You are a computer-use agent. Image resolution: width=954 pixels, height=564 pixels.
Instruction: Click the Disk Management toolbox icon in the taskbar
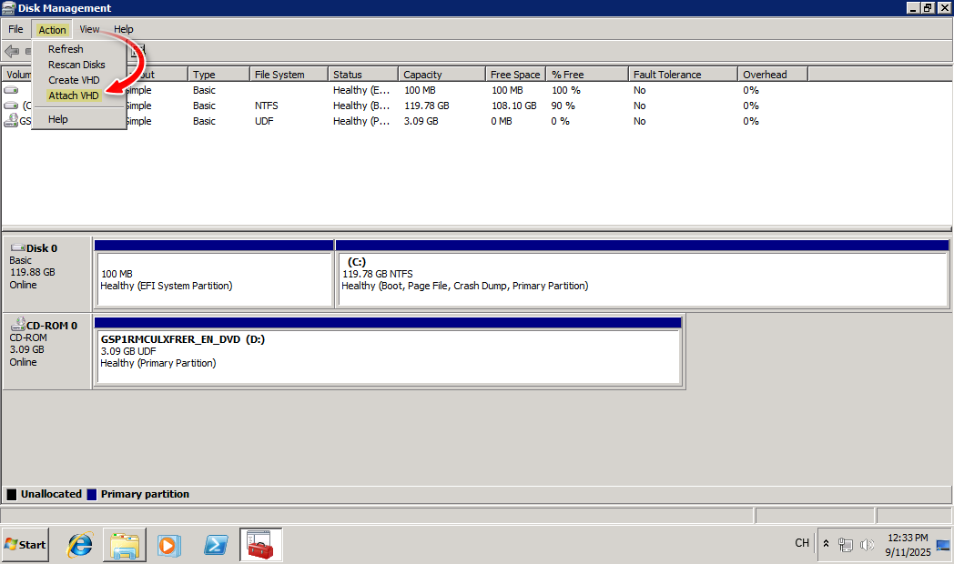pos(260,544)
